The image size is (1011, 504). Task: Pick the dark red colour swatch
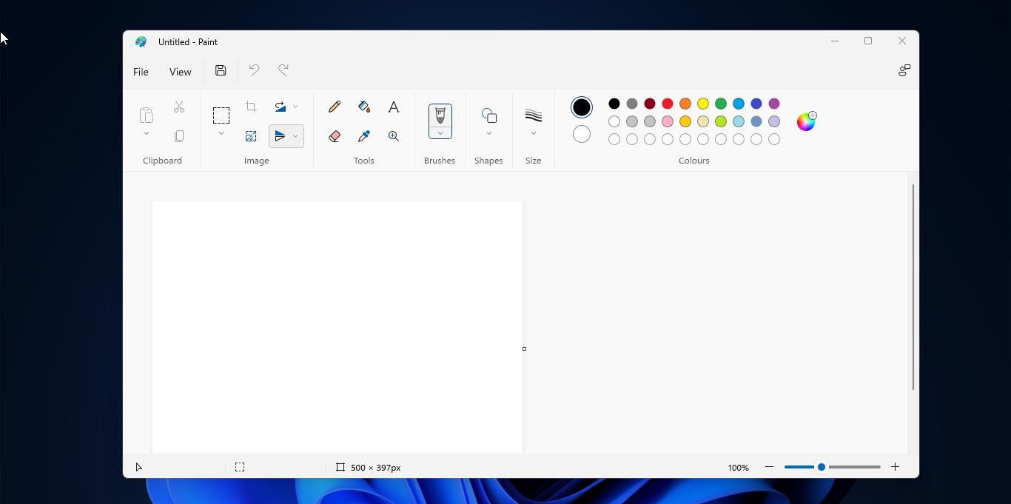(x=650, y=104)
